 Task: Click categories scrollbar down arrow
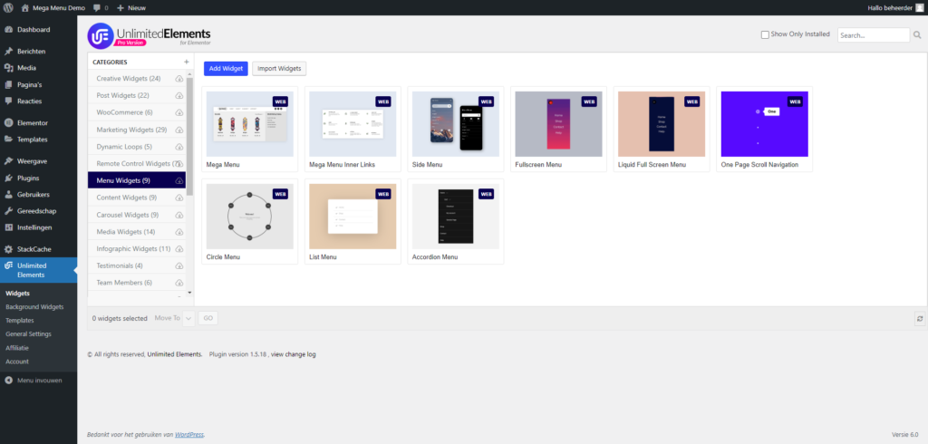click(189, 293)
